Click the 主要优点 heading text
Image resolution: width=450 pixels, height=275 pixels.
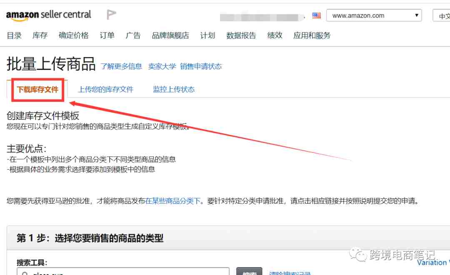click(26, 149)
